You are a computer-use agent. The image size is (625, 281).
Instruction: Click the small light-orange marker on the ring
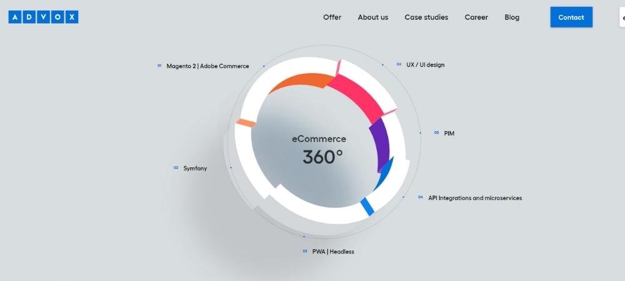[246, 123]
